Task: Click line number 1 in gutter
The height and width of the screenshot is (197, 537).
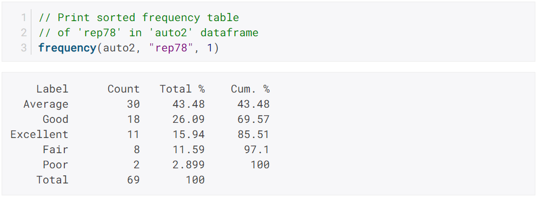Action: pyautogui.click(x=23, y=17)
